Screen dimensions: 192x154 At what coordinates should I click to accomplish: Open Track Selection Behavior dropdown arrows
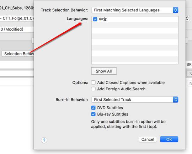pyautogui.click(x=176, y=10)
